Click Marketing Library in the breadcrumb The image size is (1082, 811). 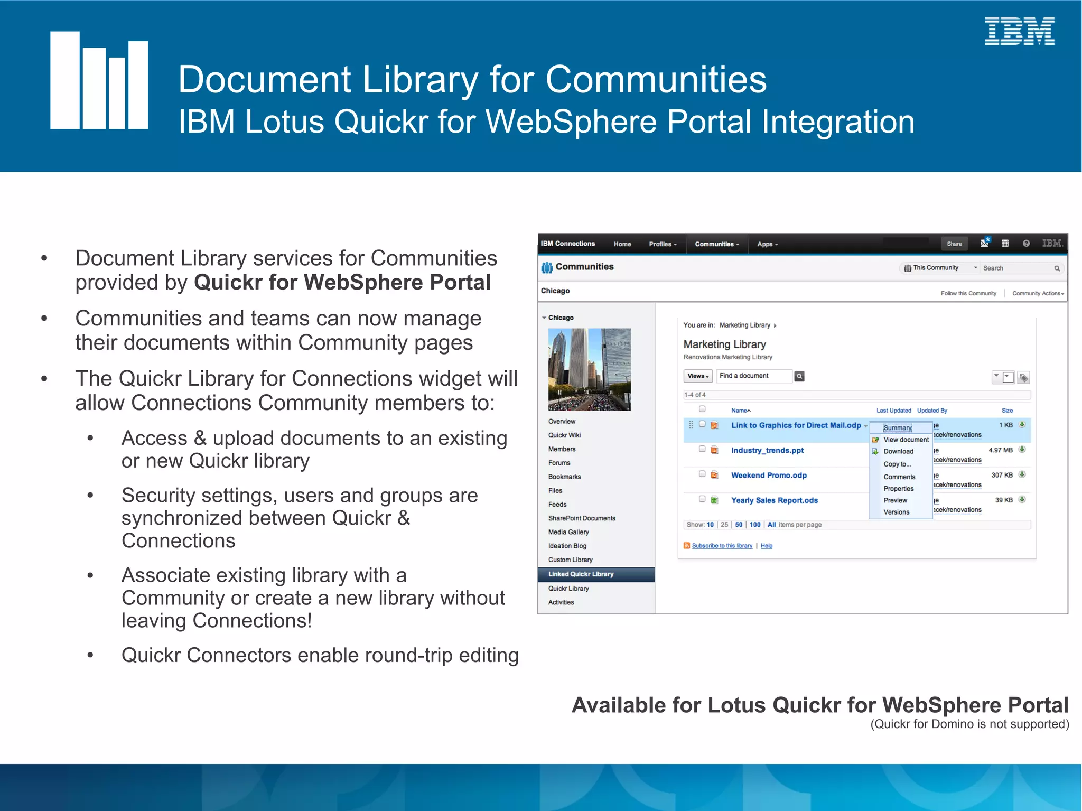[x=745, y=325]
